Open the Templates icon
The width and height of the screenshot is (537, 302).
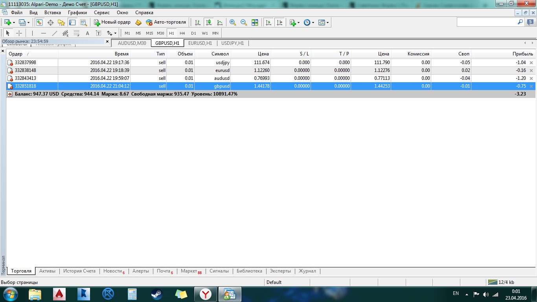[322, 22]
